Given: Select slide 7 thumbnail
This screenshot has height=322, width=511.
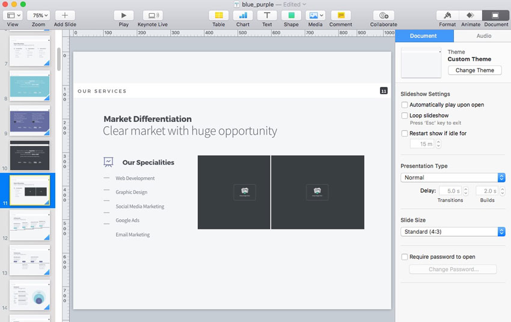Looking at the screenshot, I should (x=29, y=51).
